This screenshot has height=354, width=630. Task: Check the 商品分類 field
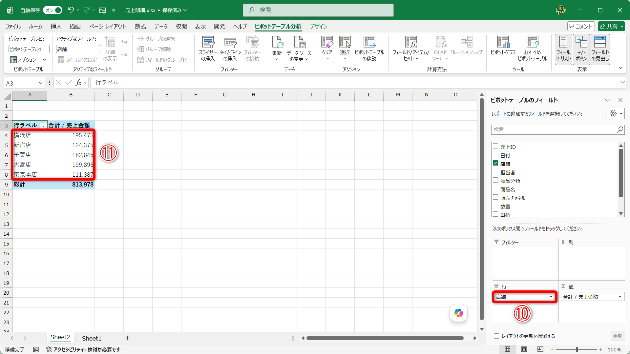point(495,180)
